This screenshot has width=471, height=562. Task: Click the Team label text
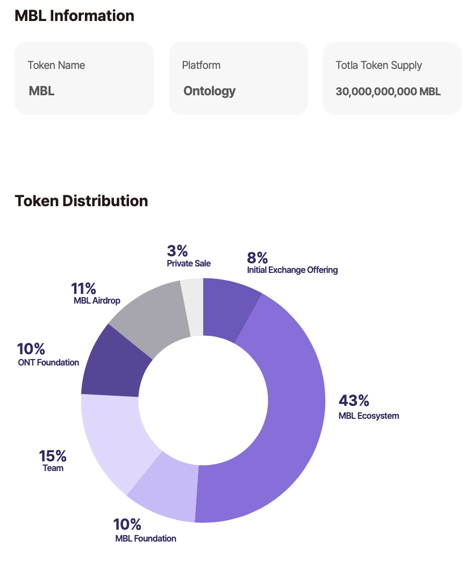tap(53, 468)
